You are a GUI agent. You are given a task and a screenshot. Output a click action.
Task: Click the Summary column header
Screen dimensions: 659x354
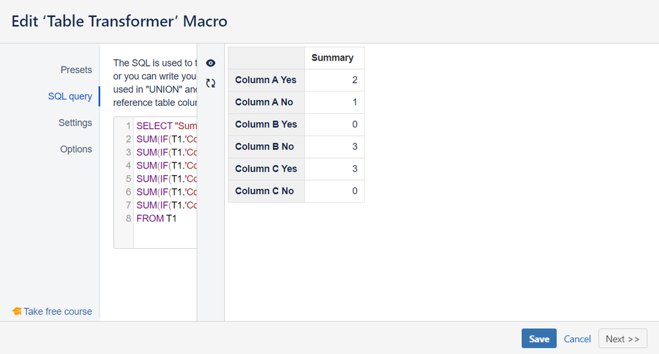point(332,58)
